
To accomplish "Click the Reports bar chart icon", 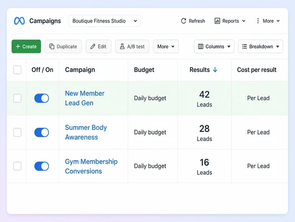I will tap(217, 21).
